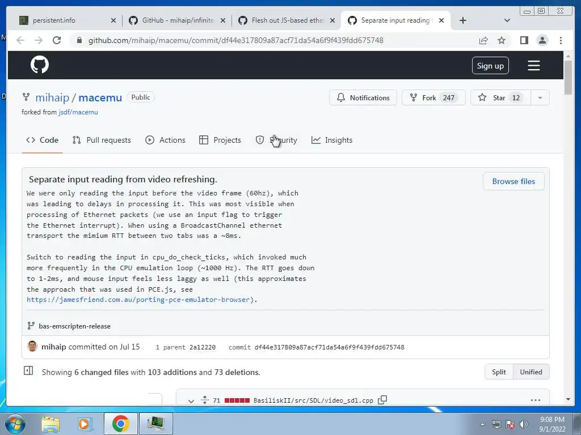
Task: Click the share page icon in address bar
Action: coord(483,40)
